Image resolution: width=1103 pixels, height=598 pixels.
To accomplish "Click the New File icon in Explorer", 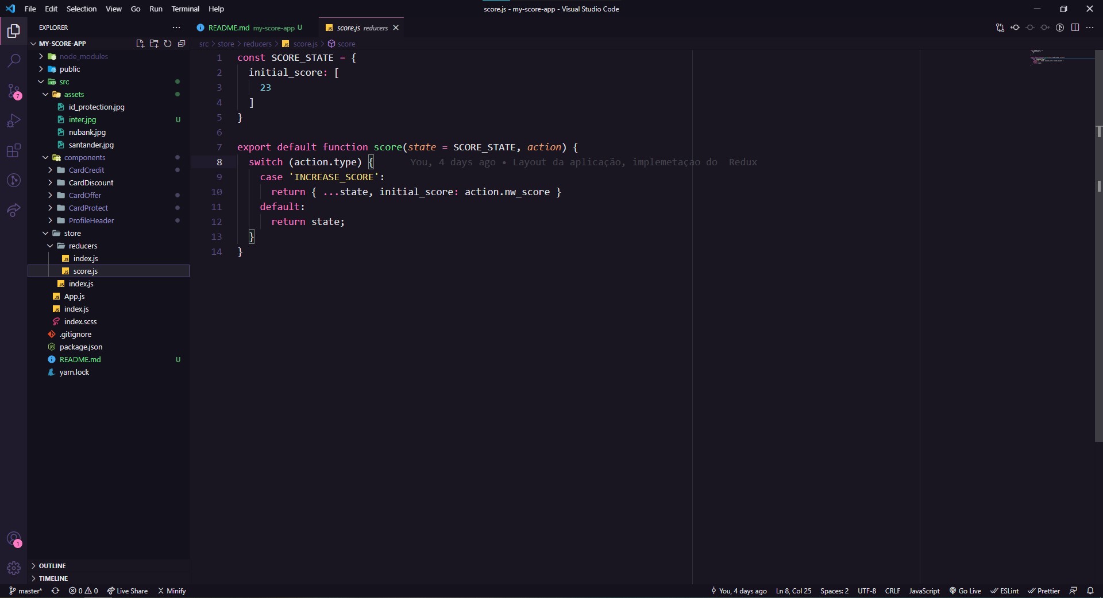I will coord(140,44).
